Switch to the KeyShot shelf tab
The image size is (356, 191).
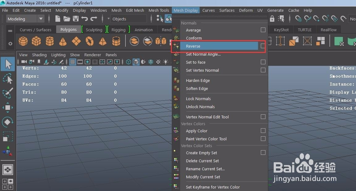(x=281, y=30)
